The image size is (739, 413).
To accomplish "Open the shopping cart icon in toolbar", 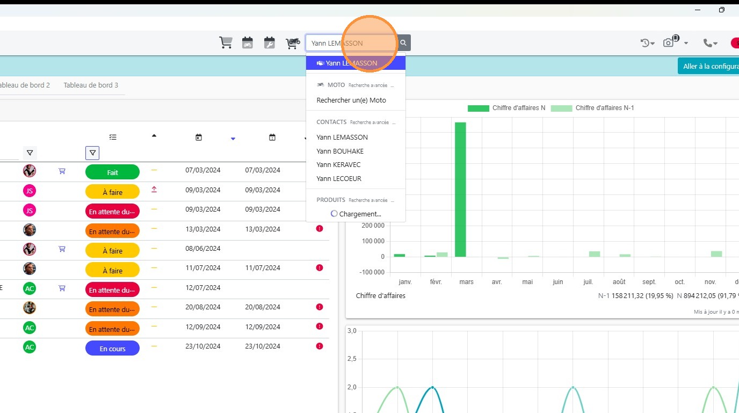I will (226, 43).
